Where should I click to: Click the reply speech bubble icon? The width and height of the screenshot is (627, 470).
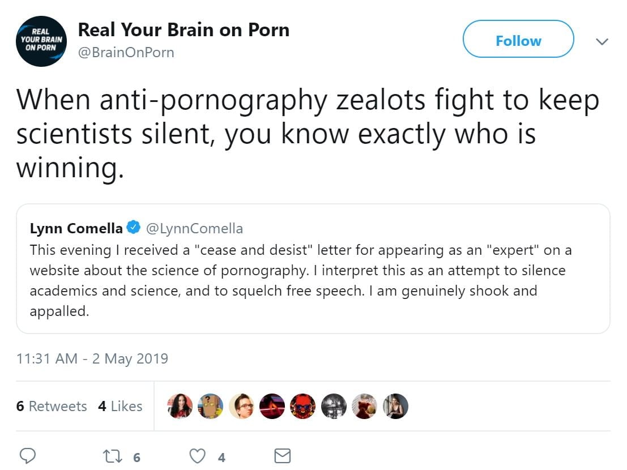[x=28, y=456]
